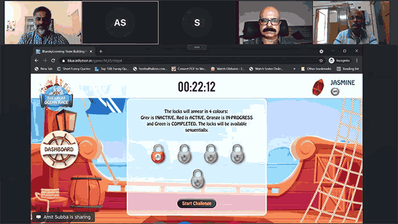Start Challenge button click

[197, 204]
